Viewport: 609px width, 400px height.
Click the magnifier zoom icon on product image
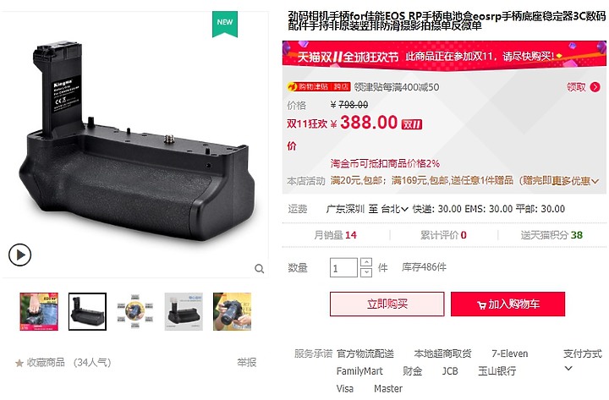pos(260,268)
